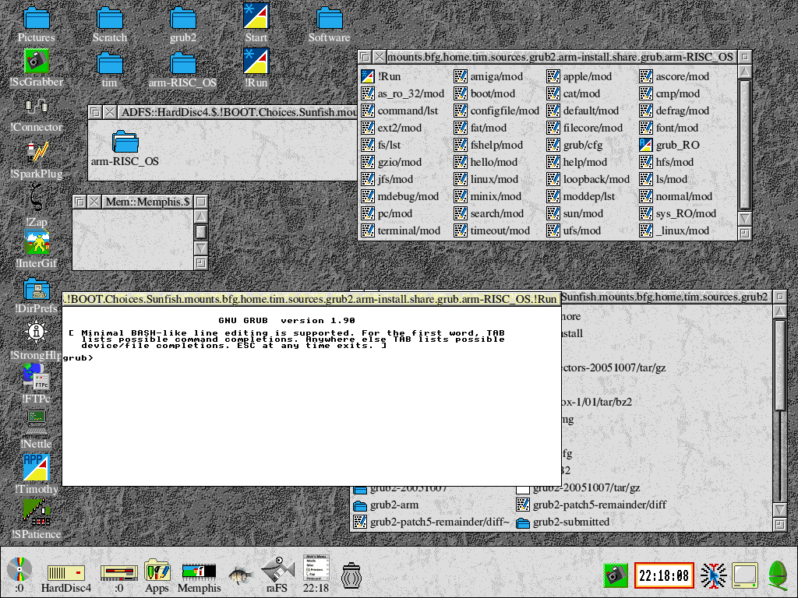Select the configfile/mod file
798x598 pixels.
tap(496, 111)
